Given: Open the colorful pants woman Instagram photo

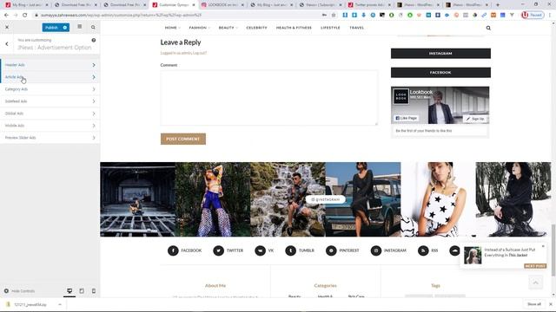Looking at the screenshot, I should (x=213, y=199).
